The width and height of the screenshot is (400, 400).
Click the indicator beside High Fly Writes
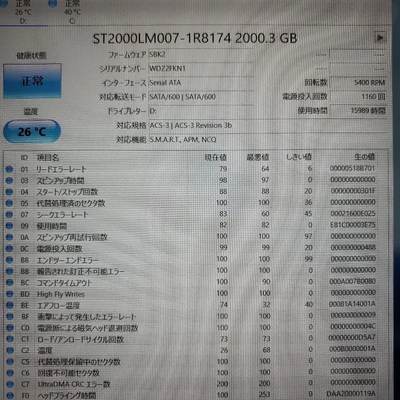(10, 294)
